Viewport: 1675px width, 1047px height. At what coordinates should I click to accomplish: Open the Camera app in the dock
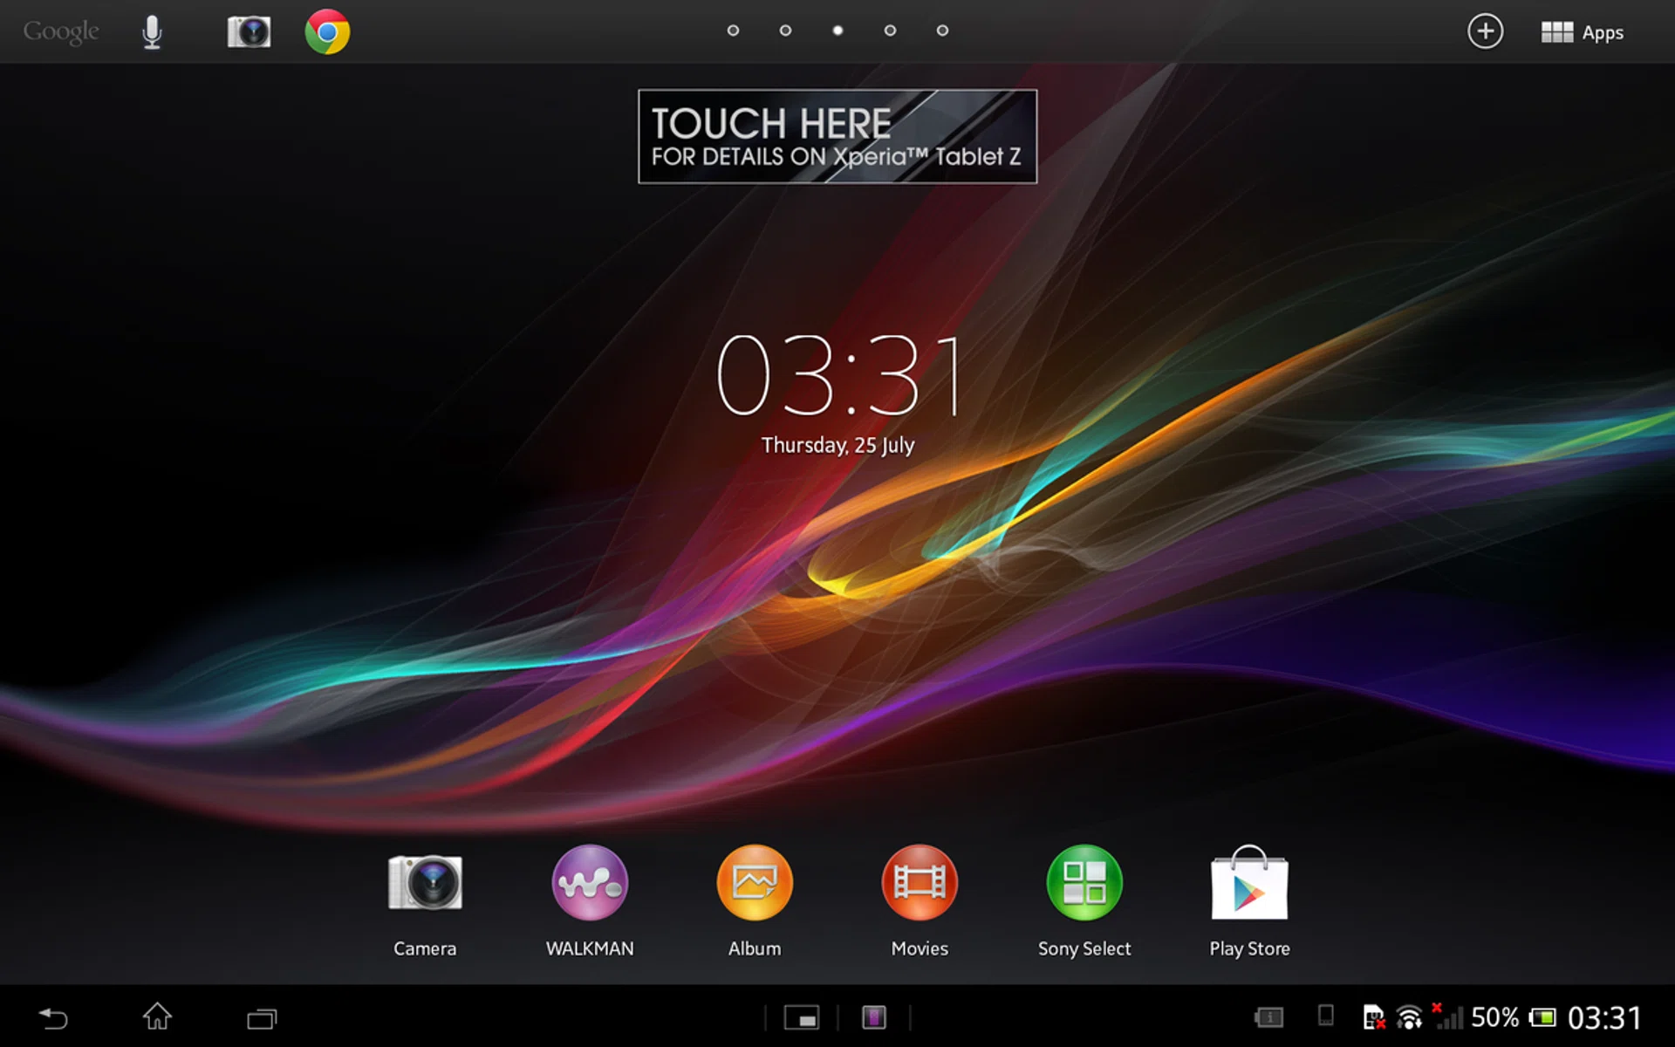click(x=425, y=883)
